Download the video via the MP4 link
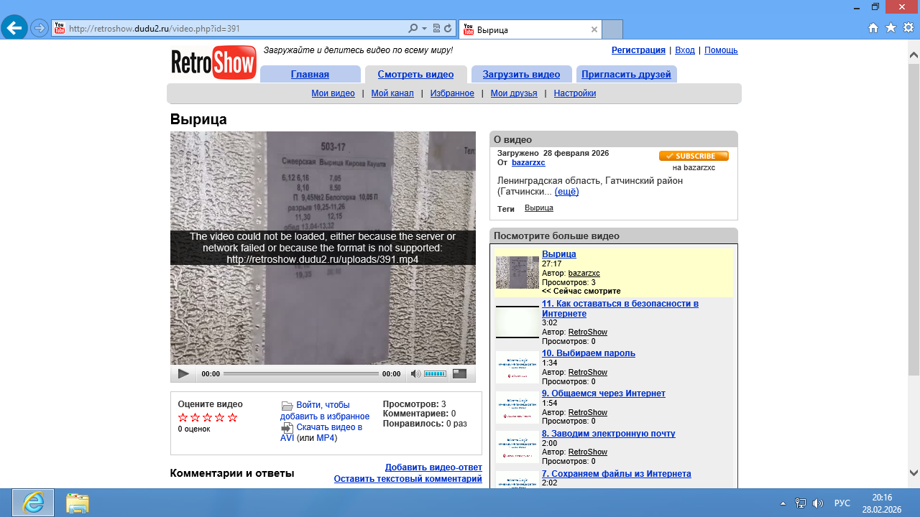Image resolution: width=920 pixels, height=517 pixels. (325, 438)
